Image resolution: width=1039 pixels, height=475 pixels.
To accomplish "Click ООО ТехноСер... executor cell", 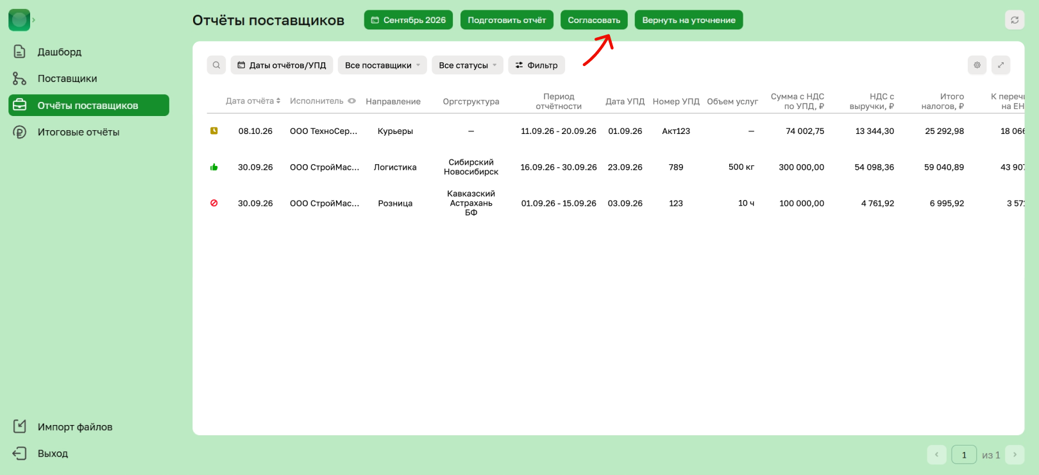I will tap(324, 131).
